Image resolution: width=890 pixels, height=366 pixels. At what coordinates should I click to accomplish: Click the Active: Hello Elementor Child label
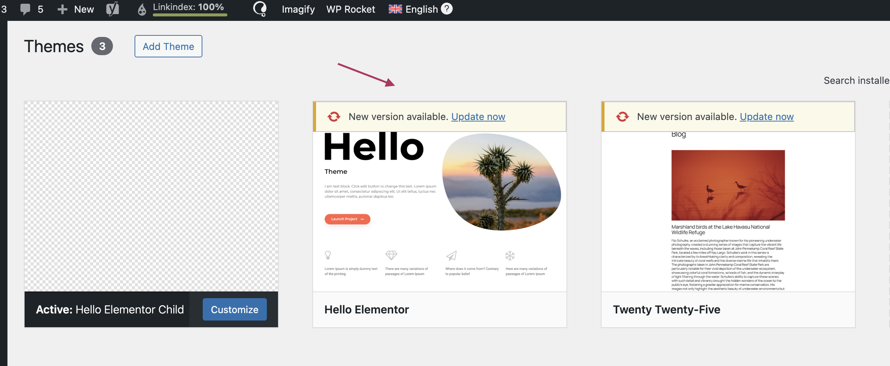110,310
